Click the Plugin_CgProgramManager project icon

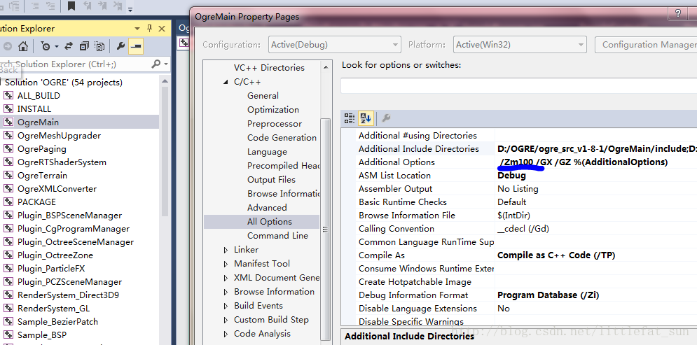[8, 229]
